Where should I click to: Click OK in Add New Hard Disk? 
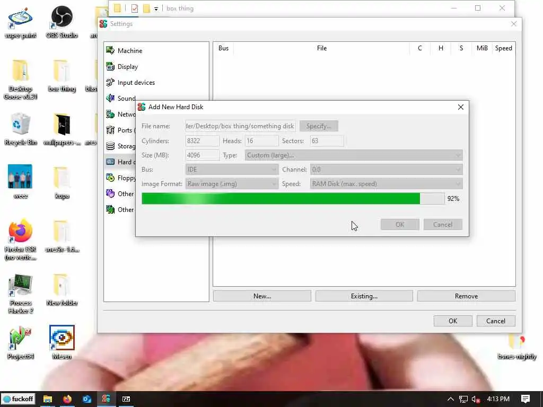click(x=400, y=225)
